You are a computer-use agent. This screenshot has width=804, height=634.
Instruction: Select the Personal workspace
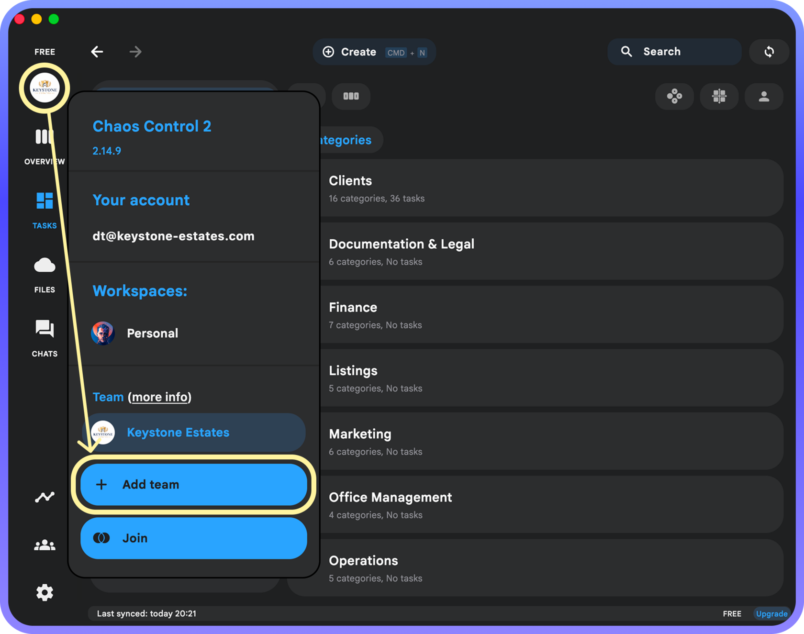[x=193, y=333]
